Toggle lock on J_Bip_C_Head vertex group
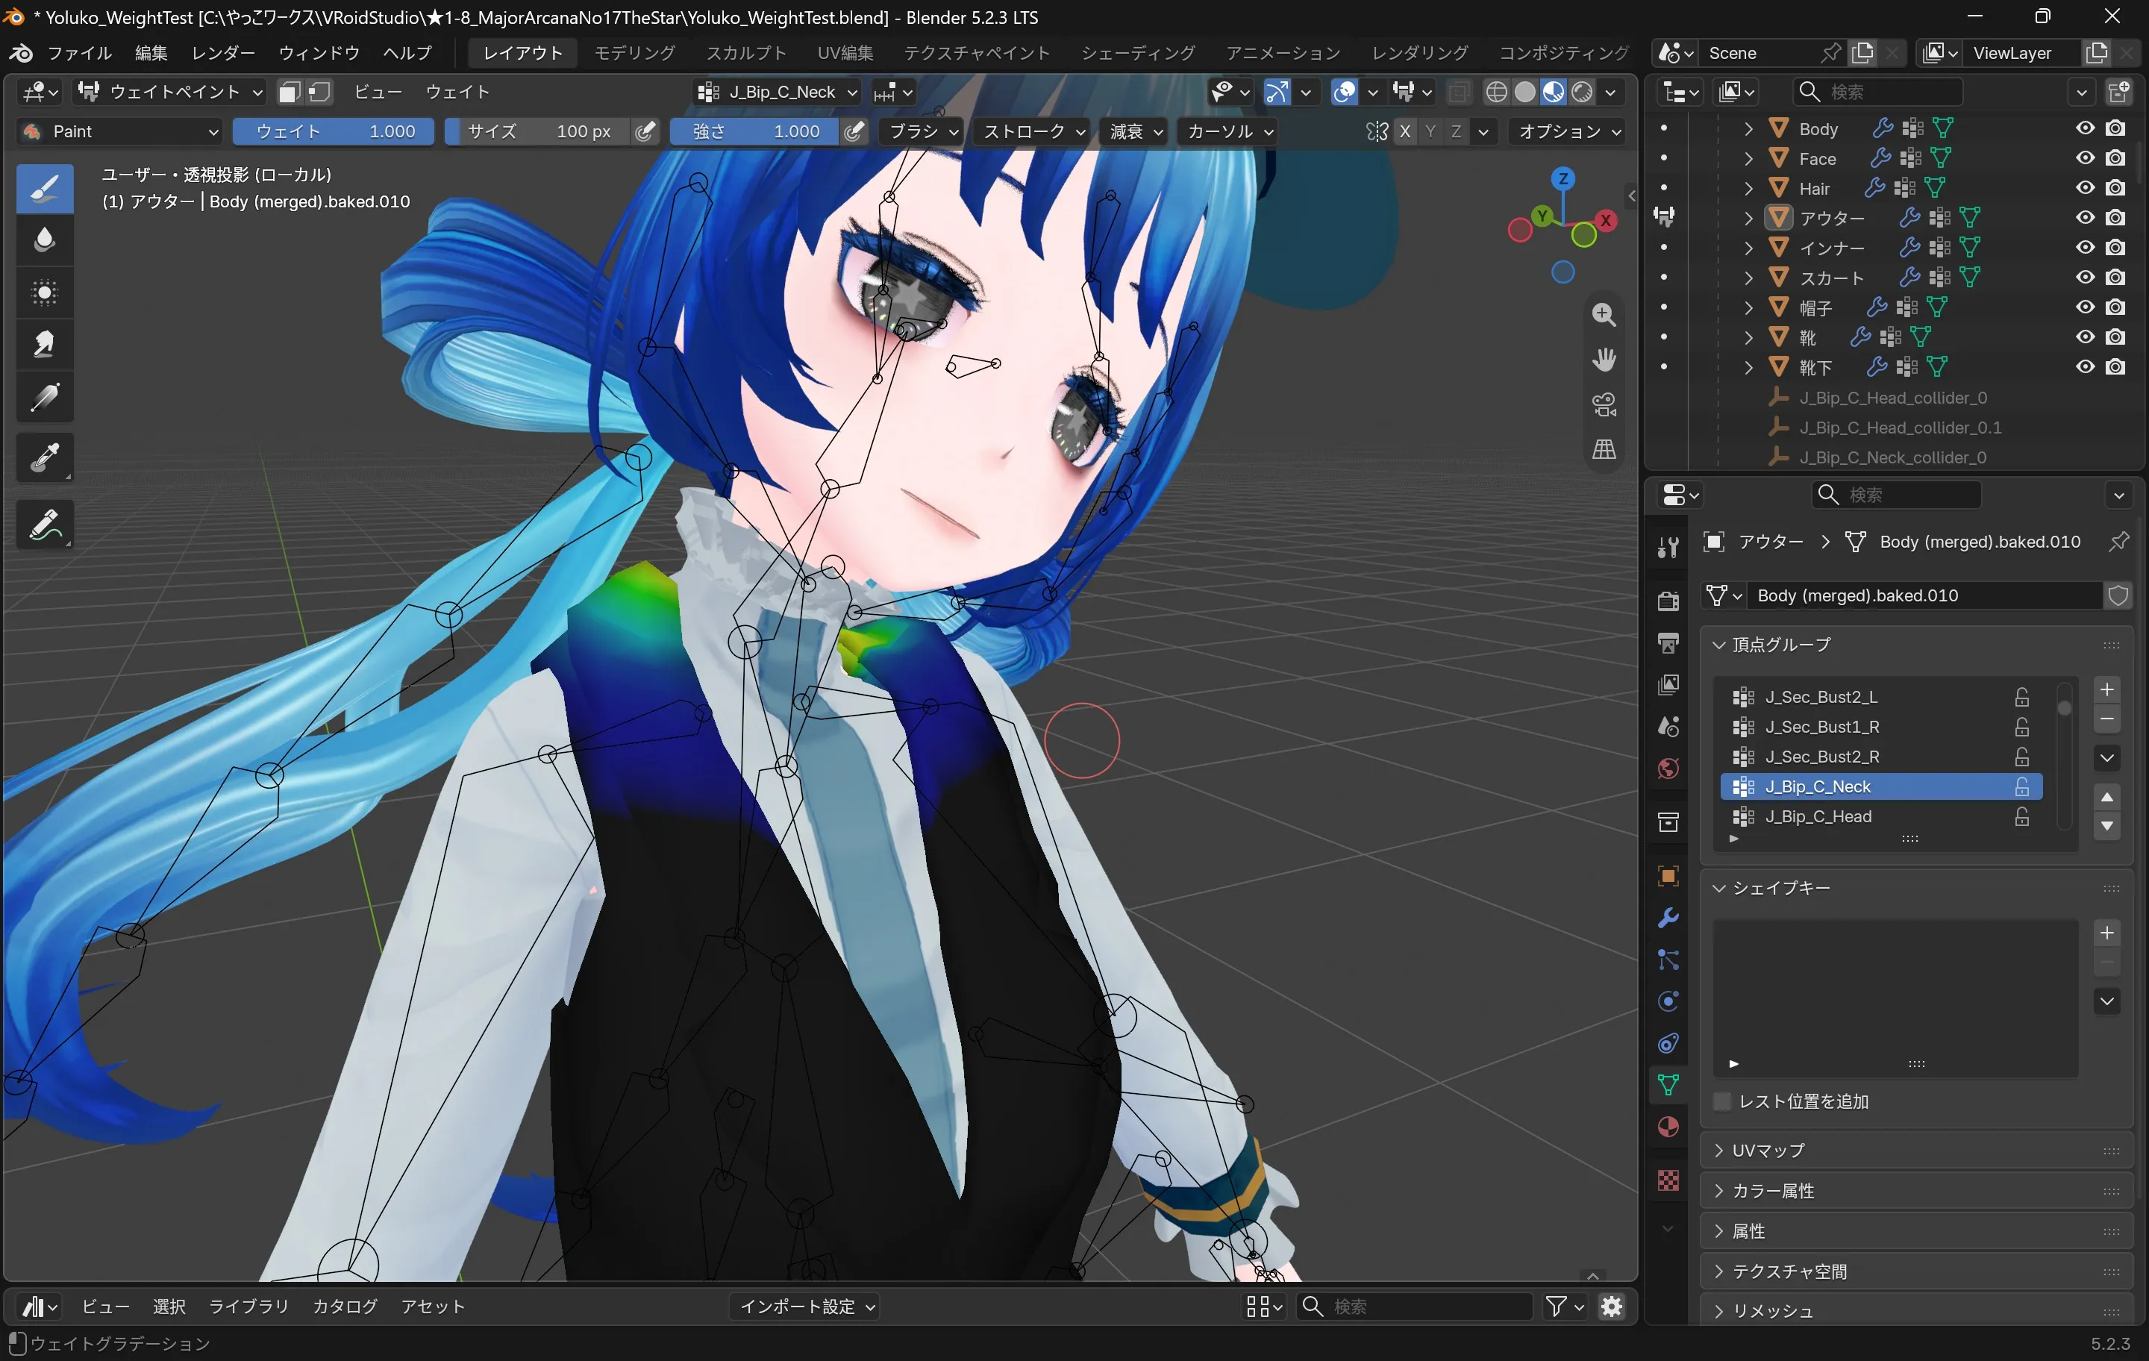2149x1361 pixels. point(2021,816)
